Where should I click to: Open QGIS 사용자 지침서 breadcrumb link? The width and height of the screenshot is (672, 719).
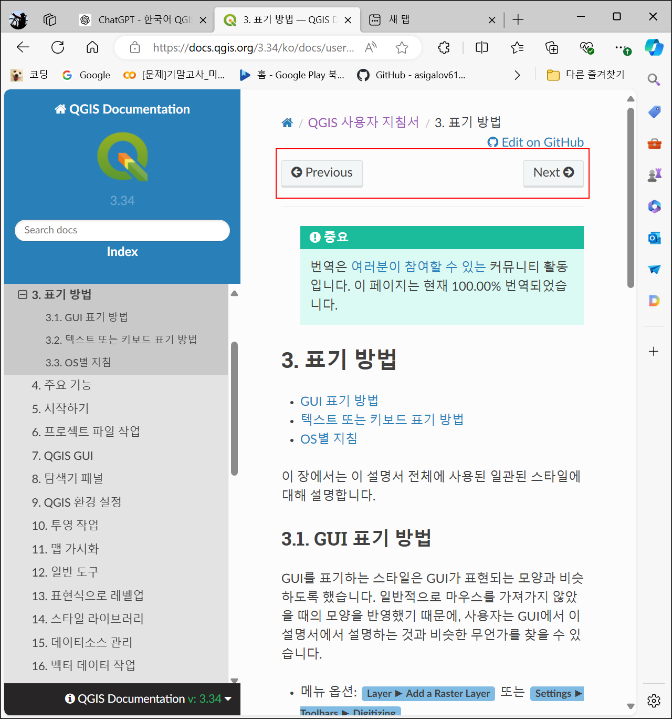pos(363,123)
